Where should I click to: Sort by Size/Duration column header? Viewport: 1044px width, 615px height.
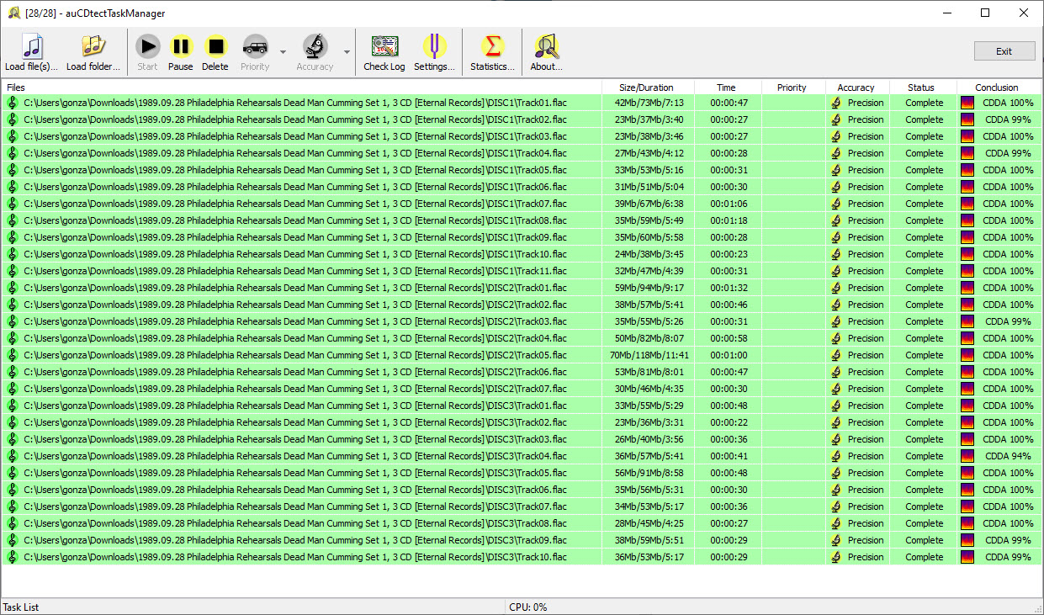click(648, 87)
